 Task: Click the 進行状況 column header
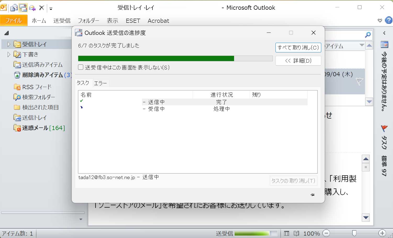pyautogui.click(x=222, y=95)
